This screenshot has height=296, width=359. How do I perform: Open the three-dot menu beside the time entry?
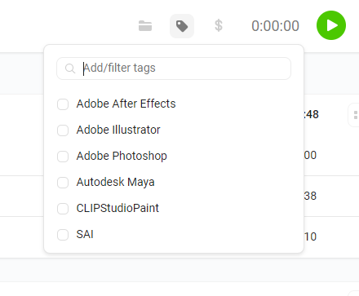pos(356,115)
